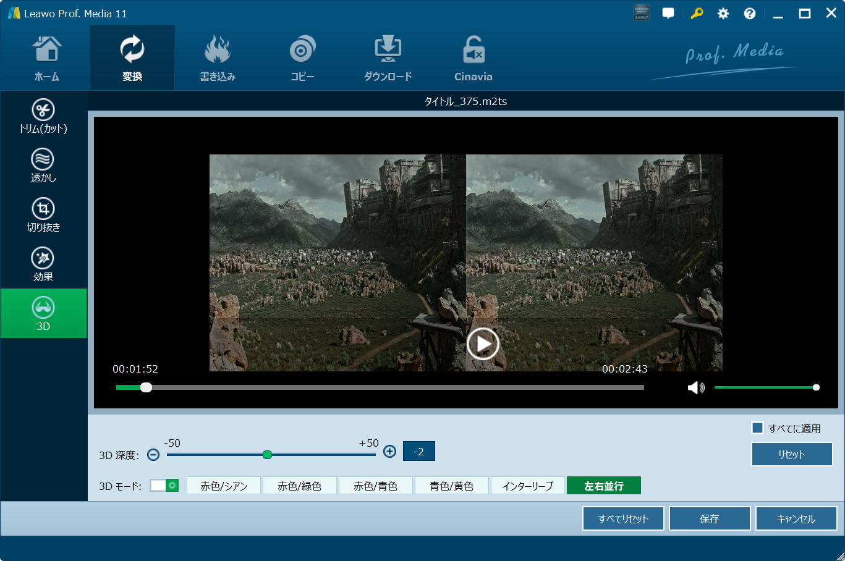Increase 3D depth with plus button
Screen dimensions: 845x561
click(x=389, y=451)
